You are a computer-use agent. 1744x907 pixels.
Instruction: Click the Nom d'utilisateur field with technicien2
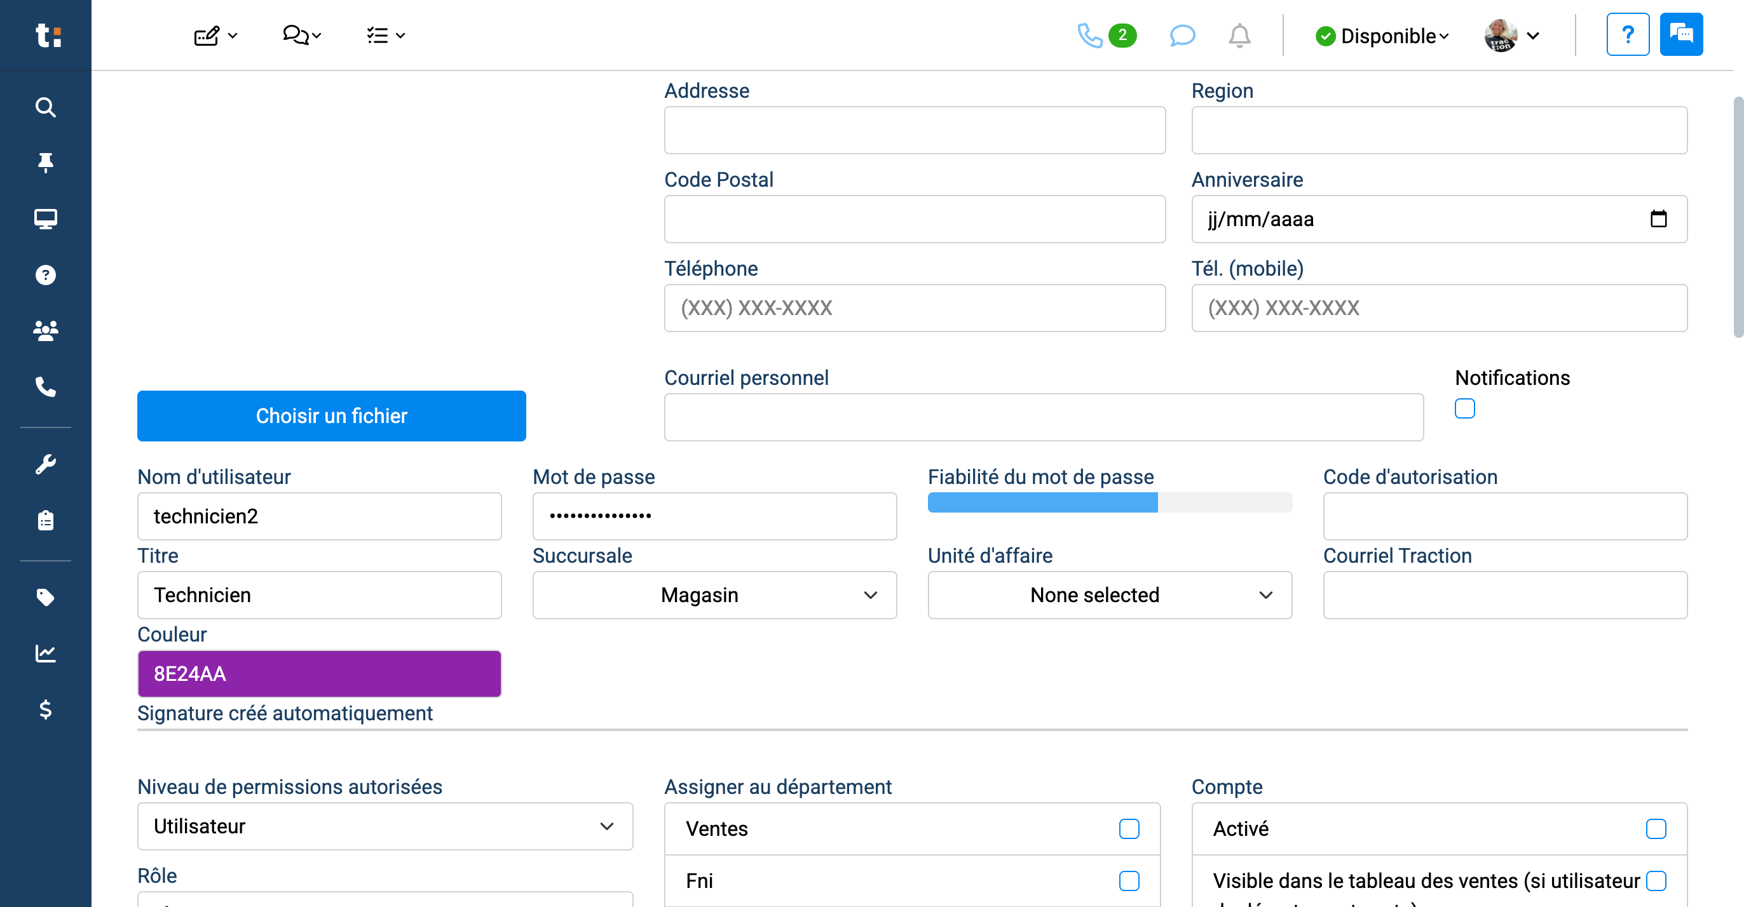click(319, 516)
